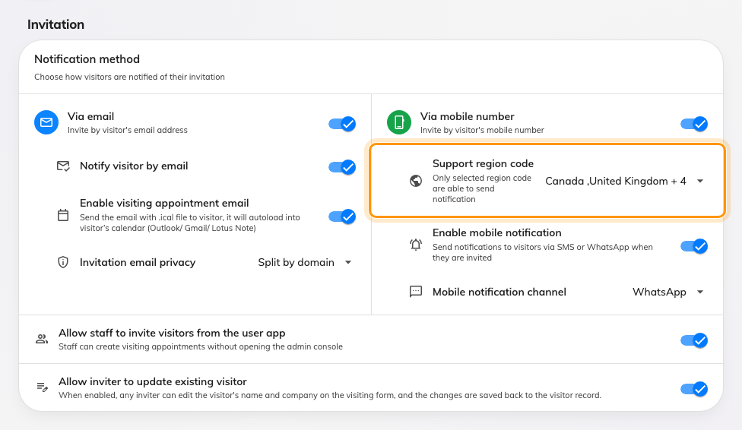Screen dimensions: 742x430
Task: Click 'When enabled, any inviter can edit' description
Action: [330, 395]
